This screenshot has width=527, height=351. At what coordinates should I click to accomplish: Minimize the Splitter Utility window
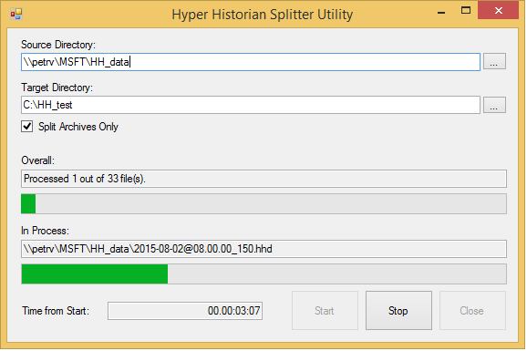tap(441, 13)
